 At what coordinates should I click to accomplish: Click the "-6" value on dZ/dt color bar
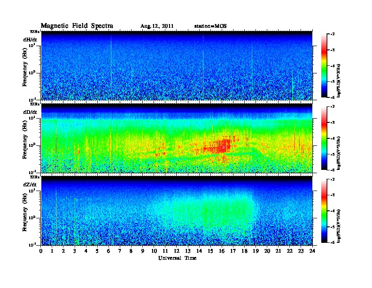(333, 242)
